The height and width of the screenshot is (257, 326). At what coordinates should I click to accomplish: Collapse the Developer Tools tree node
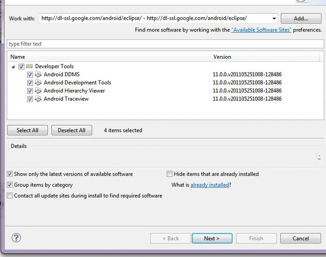[x=13, y=67]
